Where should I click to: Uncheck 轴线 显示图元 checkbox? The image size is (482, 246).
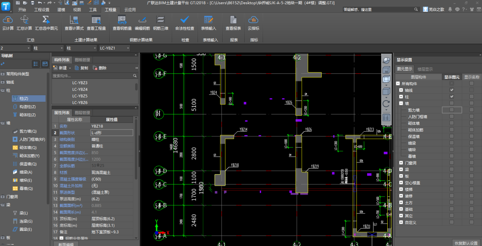point(452,90)
